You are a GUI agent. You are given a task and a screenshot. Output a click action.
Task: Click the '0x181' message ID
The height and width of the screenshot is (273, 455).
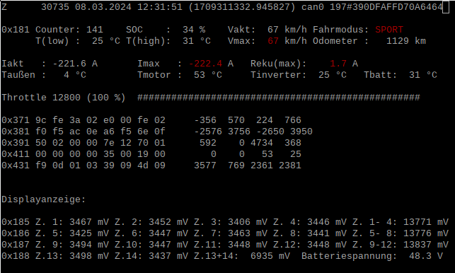16,30
